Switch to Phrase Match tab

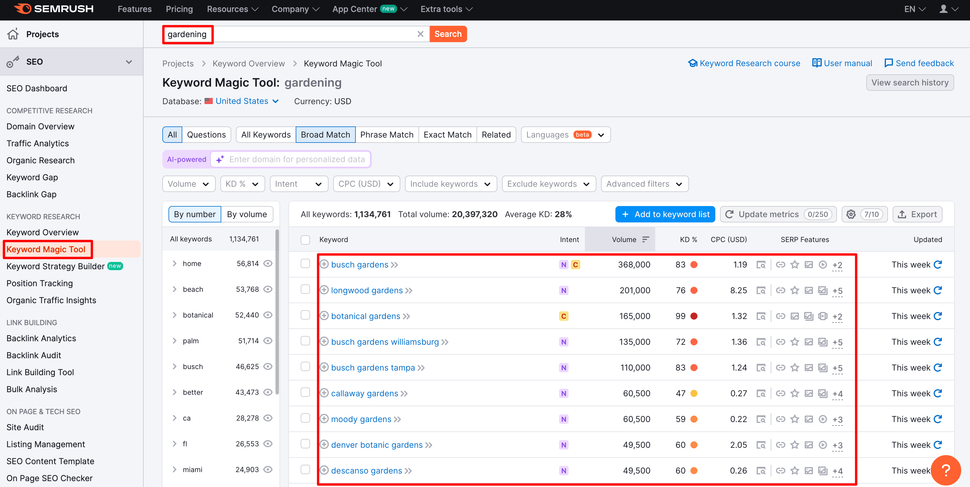point(386,135)
